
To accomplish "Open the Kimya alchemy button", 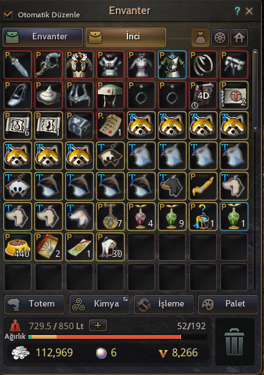I will pos(99,304).
